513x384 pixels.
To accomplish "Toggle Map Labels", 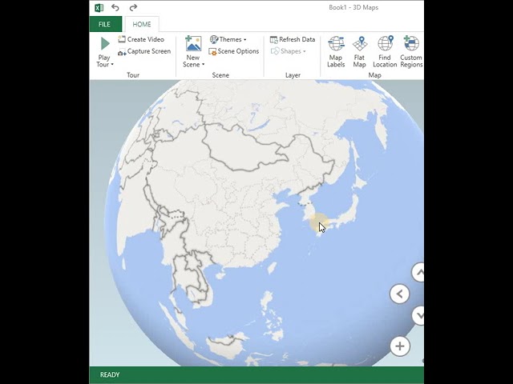I will pos(336,51).
